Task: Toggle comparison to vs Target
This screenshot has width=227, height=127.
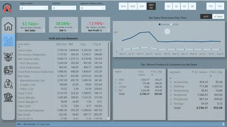Action: (218, 16)
